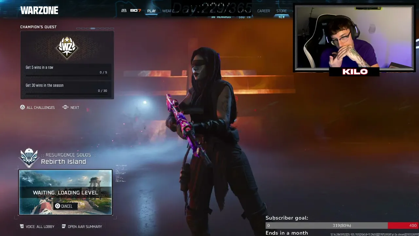Open the AAR SUMMARY

[x=85, y=226]
